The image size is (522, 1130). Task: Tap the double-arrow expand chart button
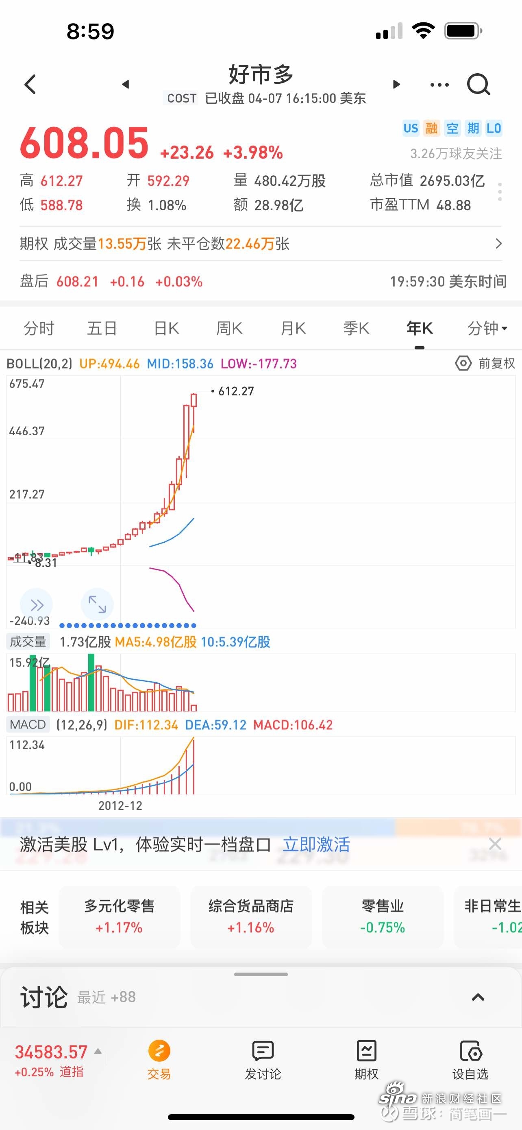pos(37,605)
